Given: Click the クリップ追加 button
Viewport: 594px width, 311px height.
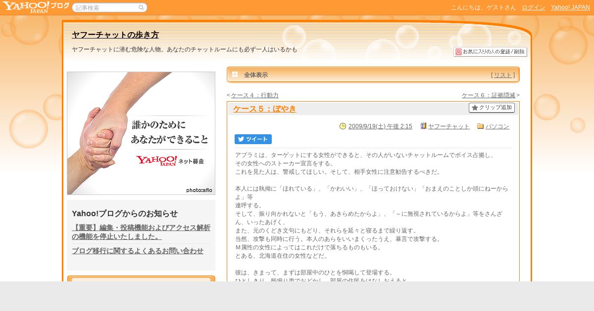Looking at the screenshot, I should tap(492, 108).
